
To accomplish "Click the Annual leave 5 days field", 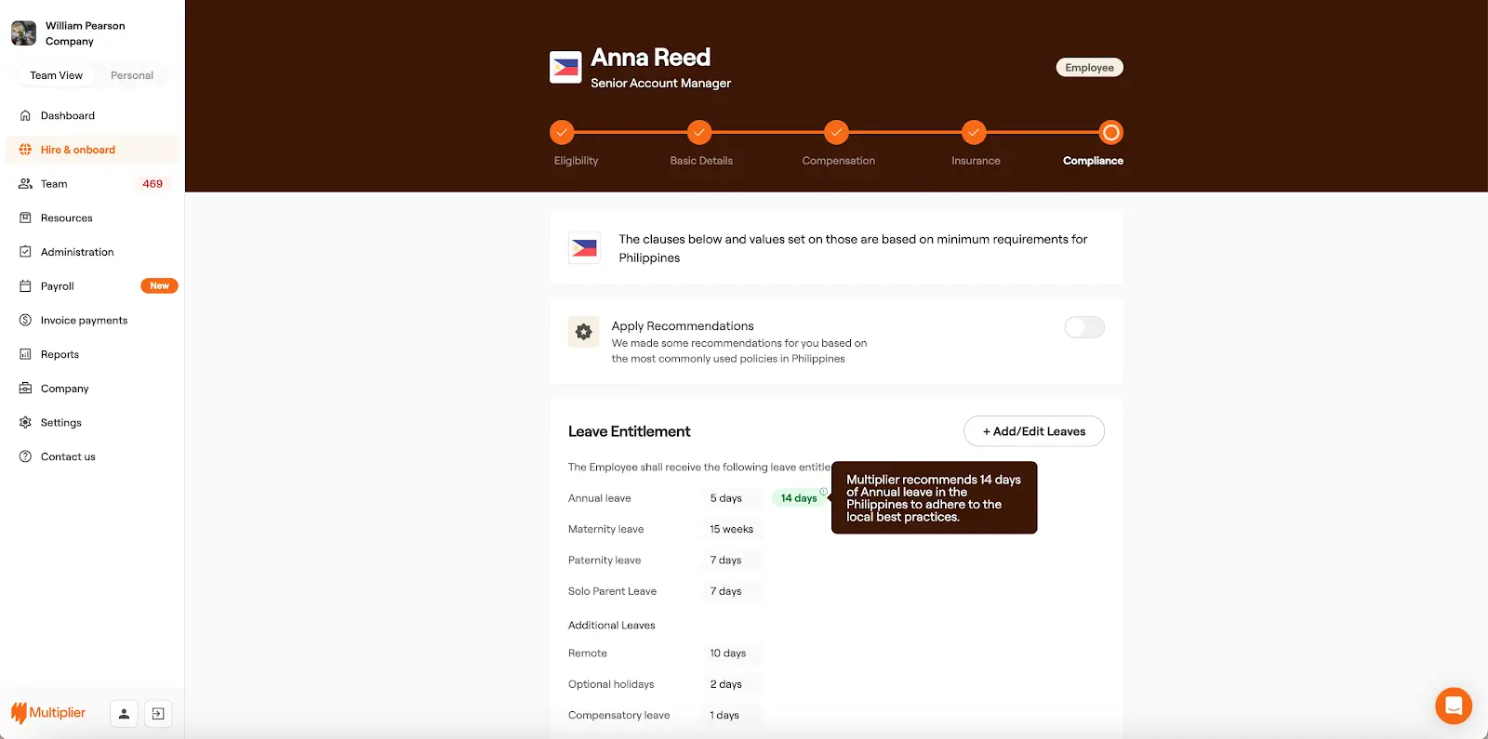I will pos(732,498).
